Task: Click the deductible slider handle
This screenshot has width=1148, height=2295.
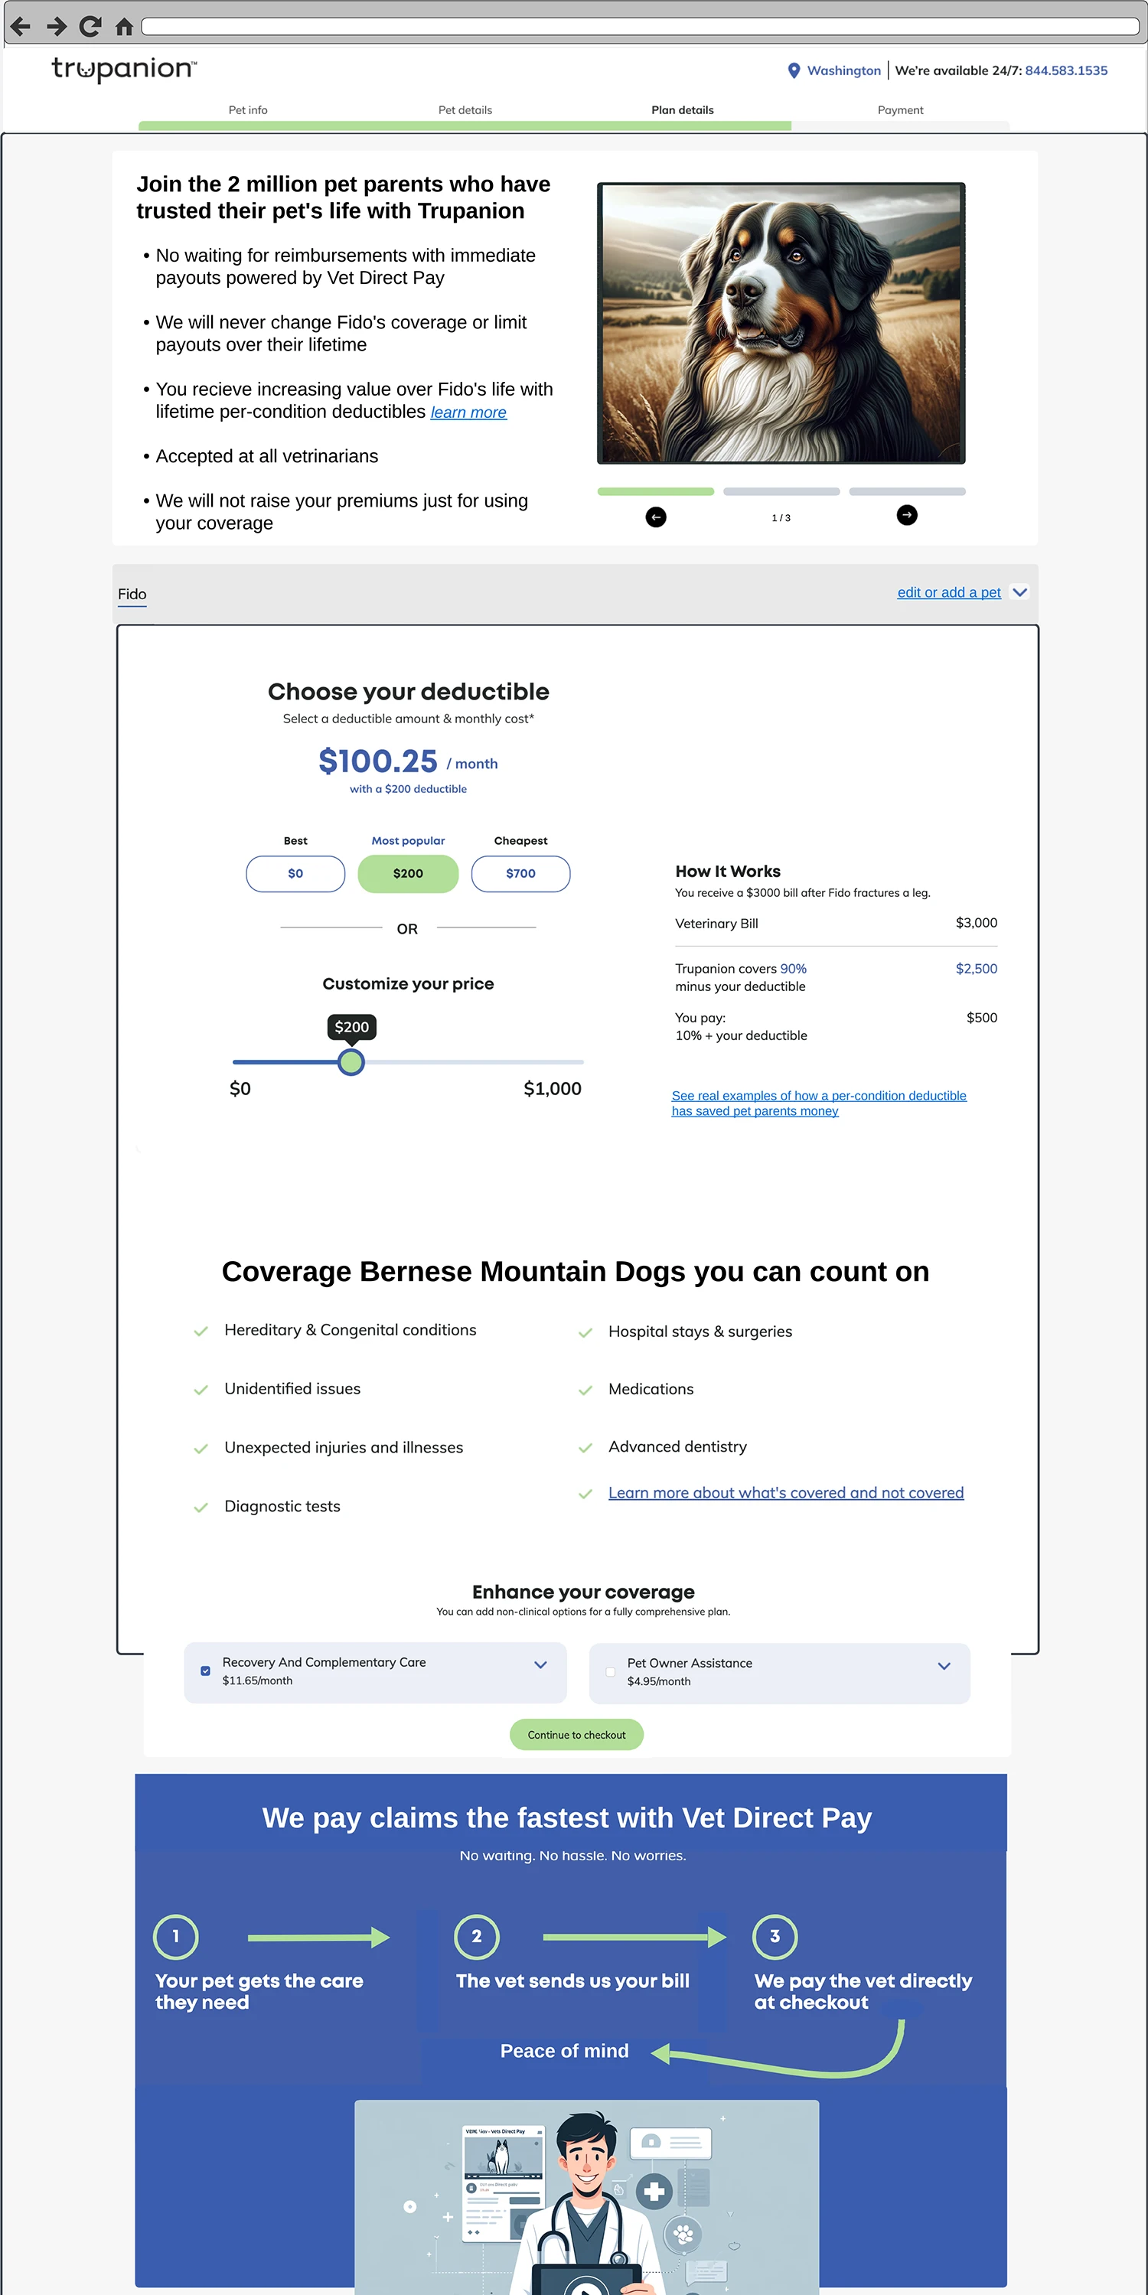Action: [351, 1062]
